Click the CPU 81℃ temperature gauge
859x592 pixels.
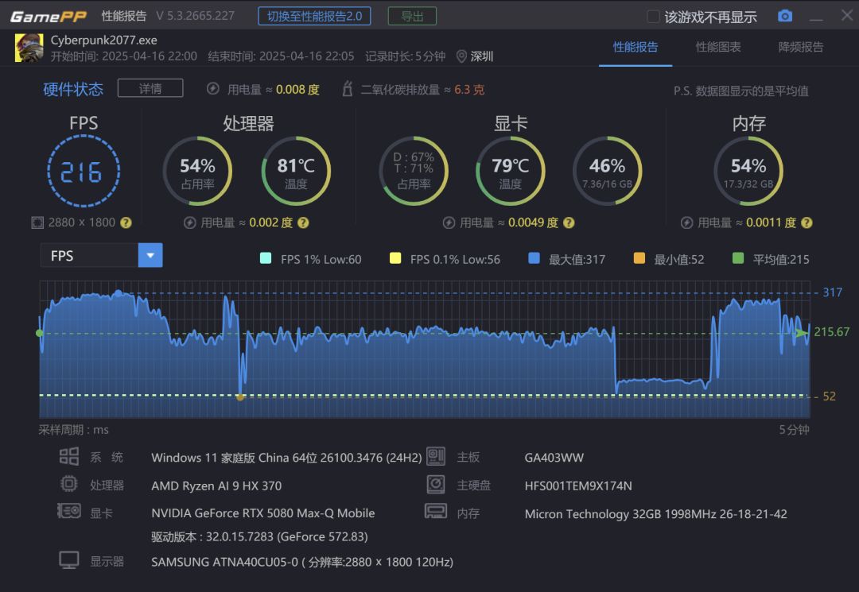tap(296, 172)
